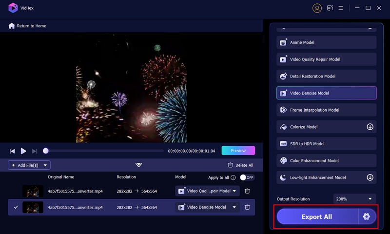Click the playback progress slider handle
Screen dimensions: 390x234
pos(46,151)
